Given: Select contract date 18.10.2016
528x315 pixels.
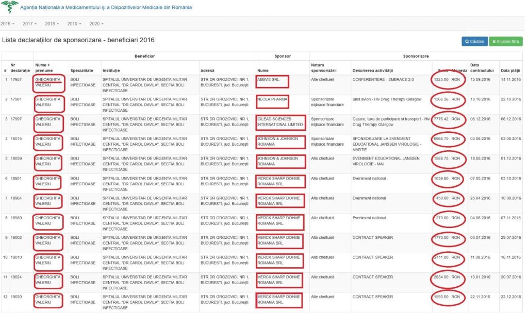Looking at the screenshot, I should pos(481,99).
